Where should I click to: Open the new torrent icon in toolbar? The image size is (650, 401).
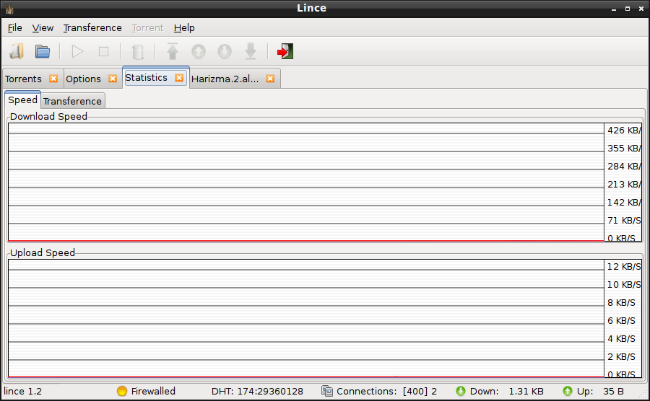click(17, 51)
